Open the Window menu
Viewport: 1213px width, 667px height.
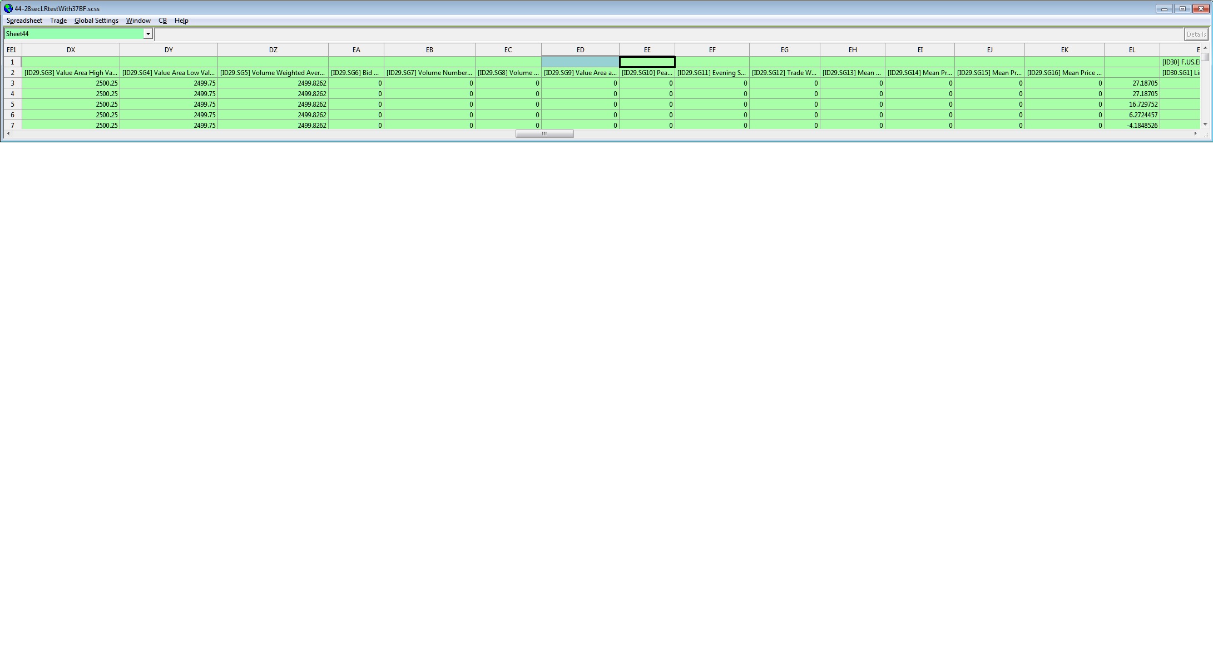(138, 21)
